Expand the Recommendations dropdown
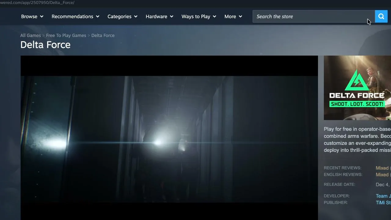 (75, 16)
